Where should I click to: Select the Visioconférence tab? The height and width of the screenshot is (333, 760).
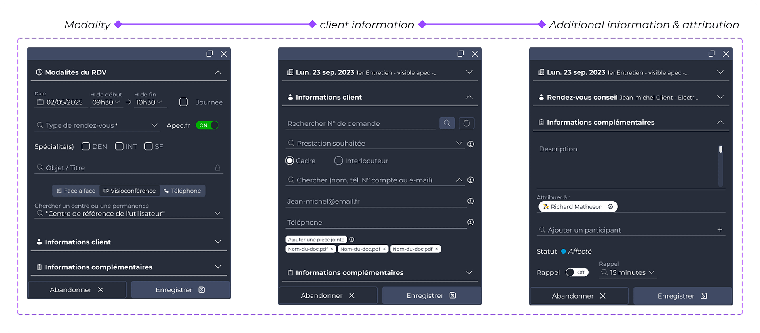(x=129, y=191)
